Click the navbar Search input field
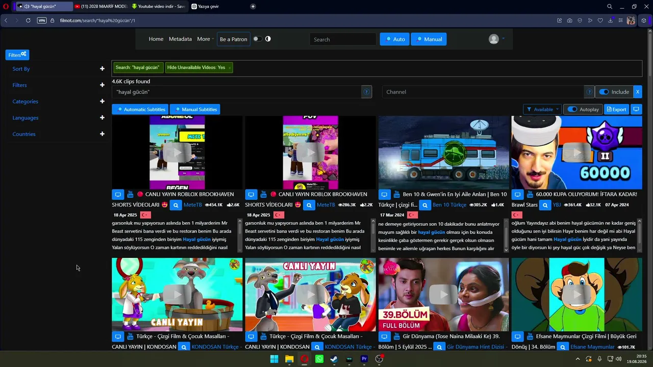The width and height of the screenshot is (653, 367). click(x=343, y=39)
